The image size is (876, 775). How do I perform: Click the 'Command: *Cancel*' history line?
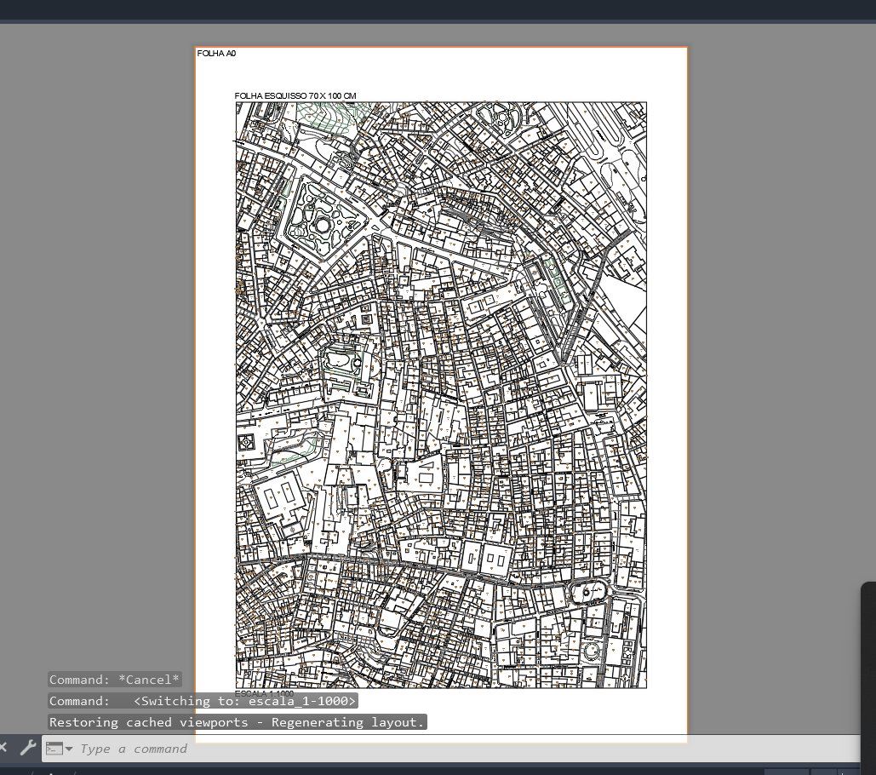(x=114, y=680)
